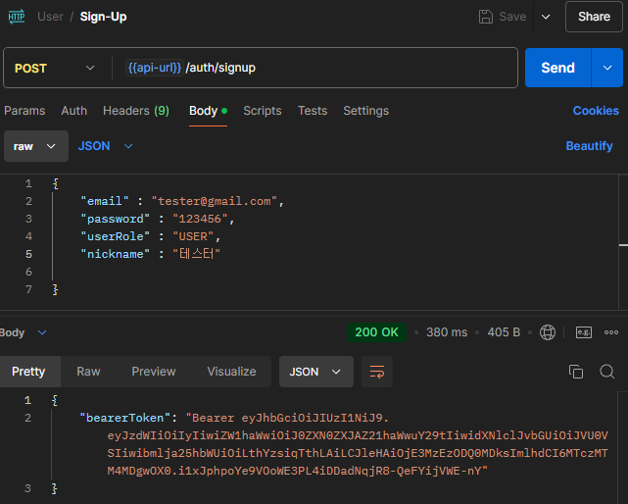Open the Scripts tab
Image resolution: width=628 pixels, height=504 pixels.
click(x=263, y=111)
